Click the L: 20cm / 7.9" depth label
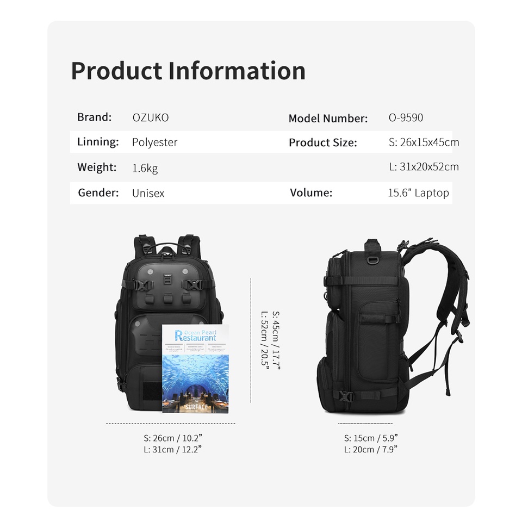 tap(371, 450)
